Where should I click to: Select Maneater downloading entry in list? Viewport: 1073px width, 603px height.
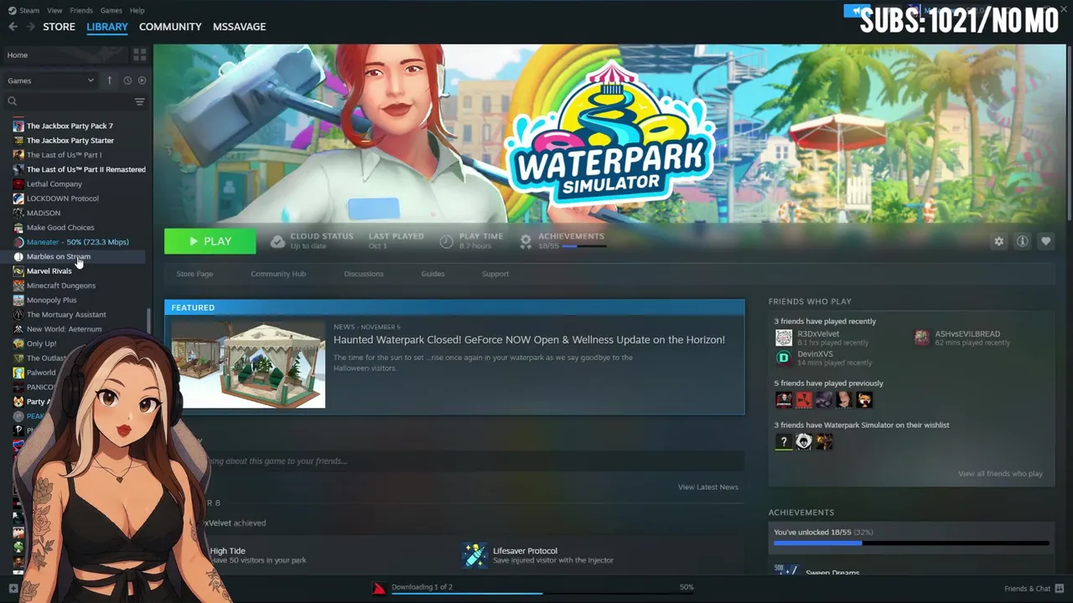tap(78, 242)
